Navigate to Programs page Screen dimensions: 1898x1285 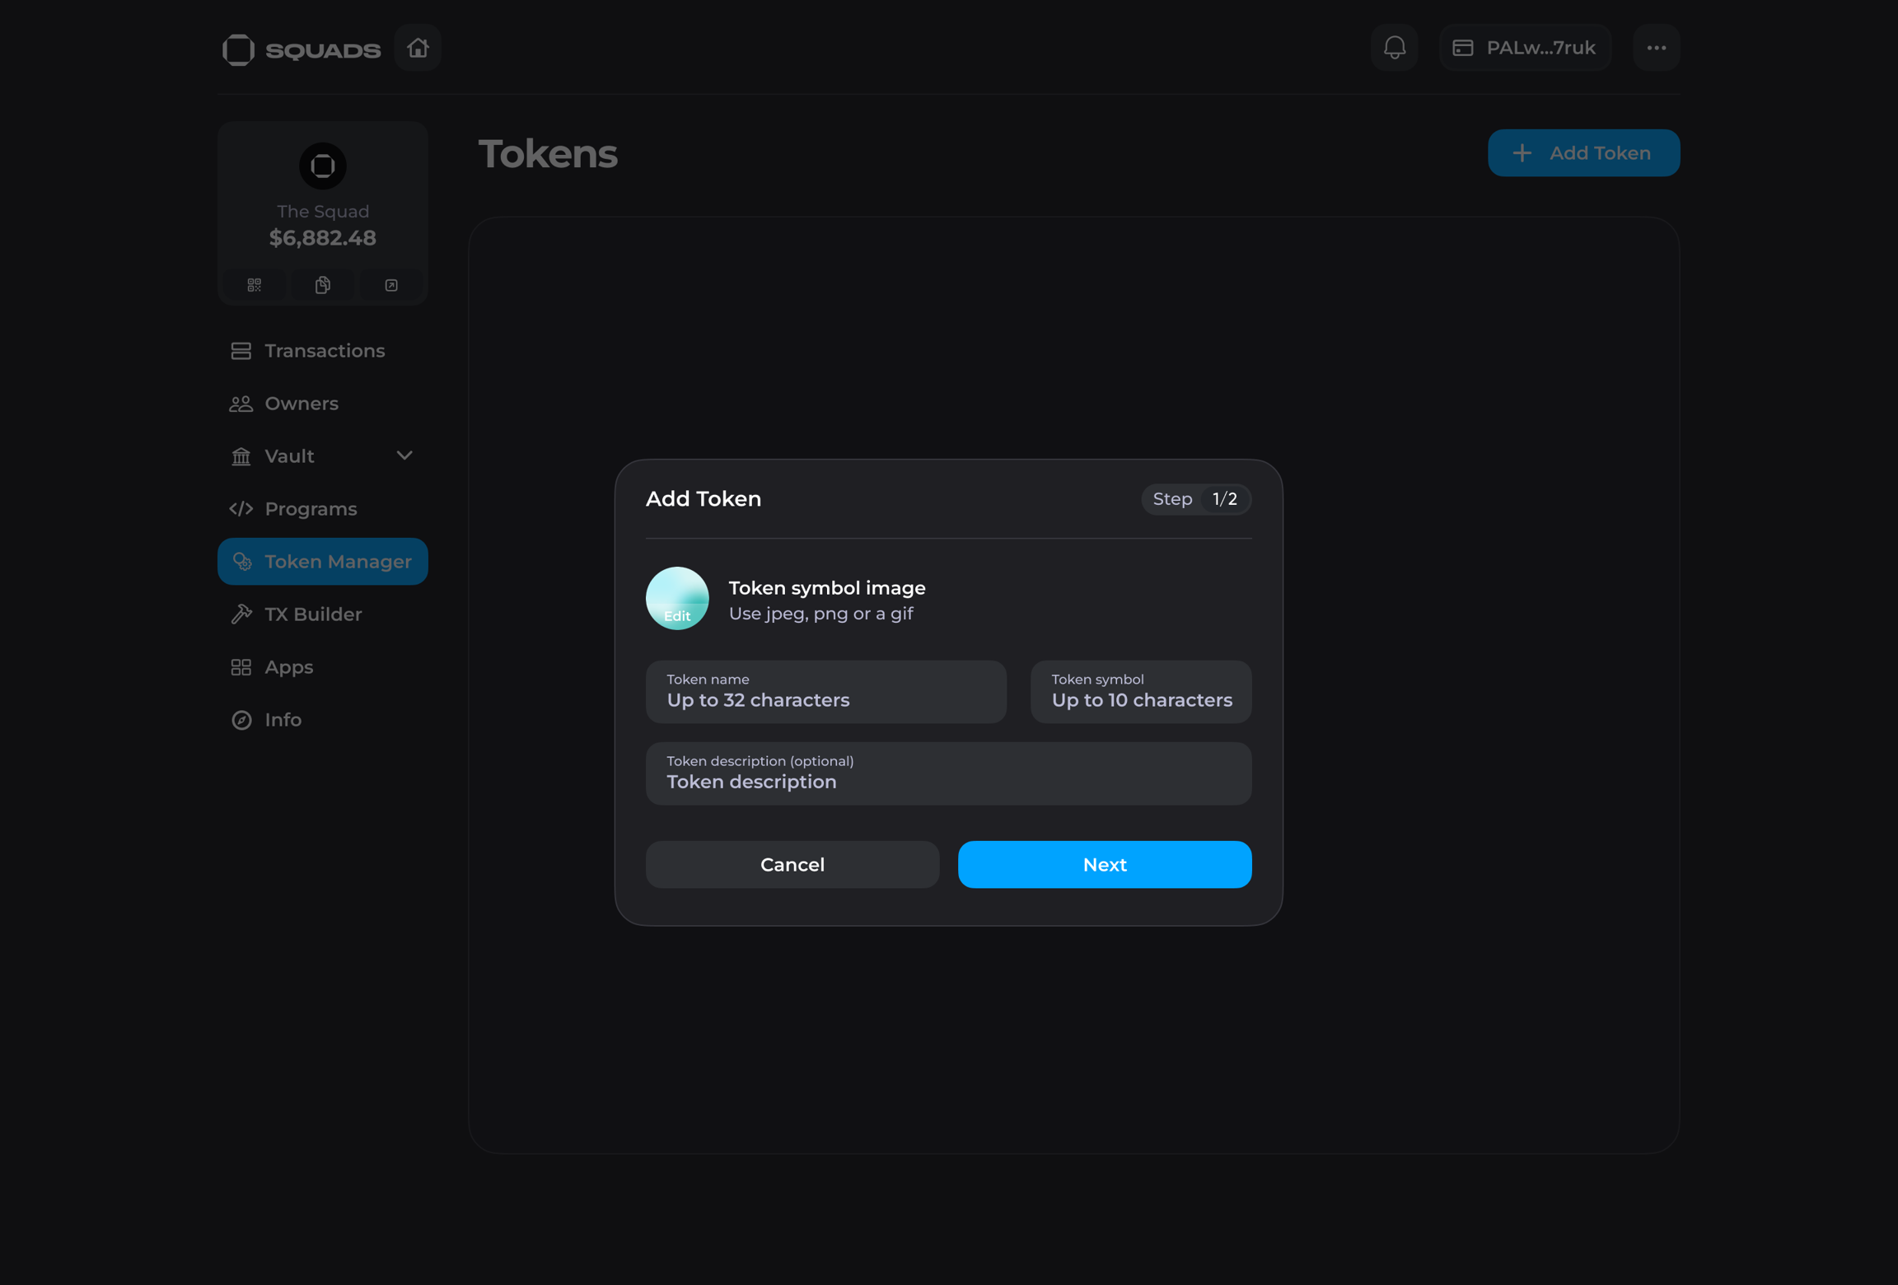click(310, 509)
